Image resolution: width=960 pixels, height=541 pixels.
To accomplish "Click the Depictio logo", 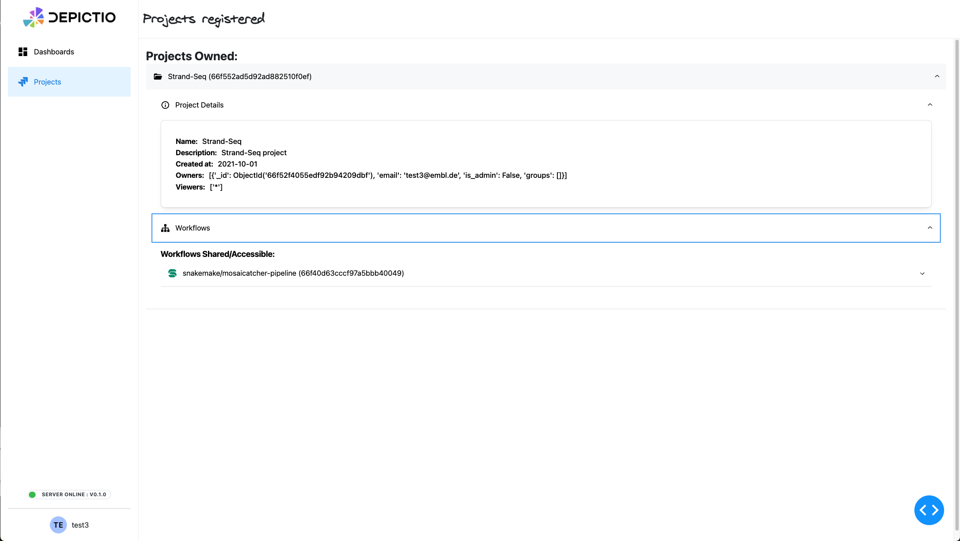I will coord(69,18).
